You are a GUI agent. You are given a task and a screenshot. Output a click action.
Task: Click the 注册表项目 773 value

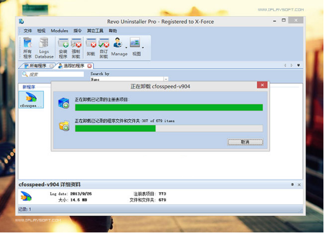coord(163,194)
